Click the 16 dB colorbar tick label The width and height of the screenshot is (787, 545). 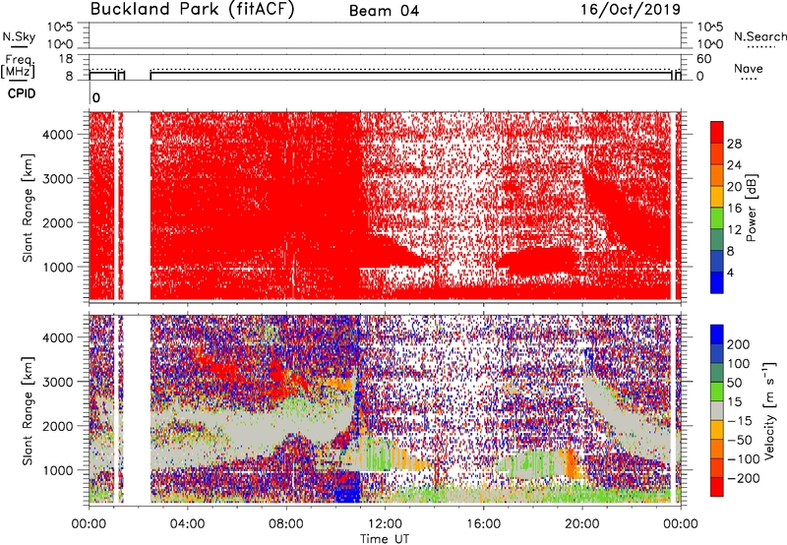click(734, 209)
